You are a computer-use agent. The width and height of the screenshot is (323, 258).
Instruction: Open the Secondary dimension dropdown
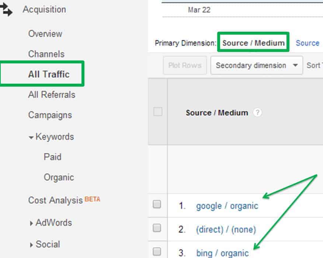click(x=257, y=65)
